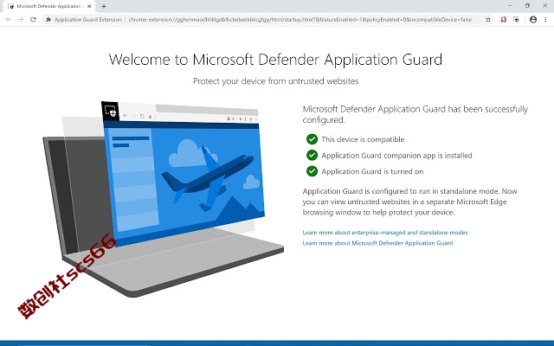Click the shield icon on the illustration
This screenshot has height=346, width=554.
[x=110, y=111]
